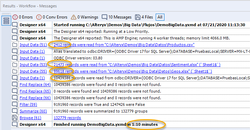Click the Results - Workflow - Messages title

[30, 6]
